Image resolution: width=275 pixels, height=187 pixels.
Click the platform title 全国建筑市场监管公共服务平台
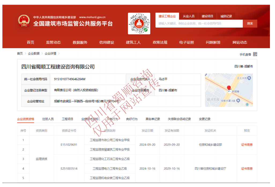[x=73, y=24]
